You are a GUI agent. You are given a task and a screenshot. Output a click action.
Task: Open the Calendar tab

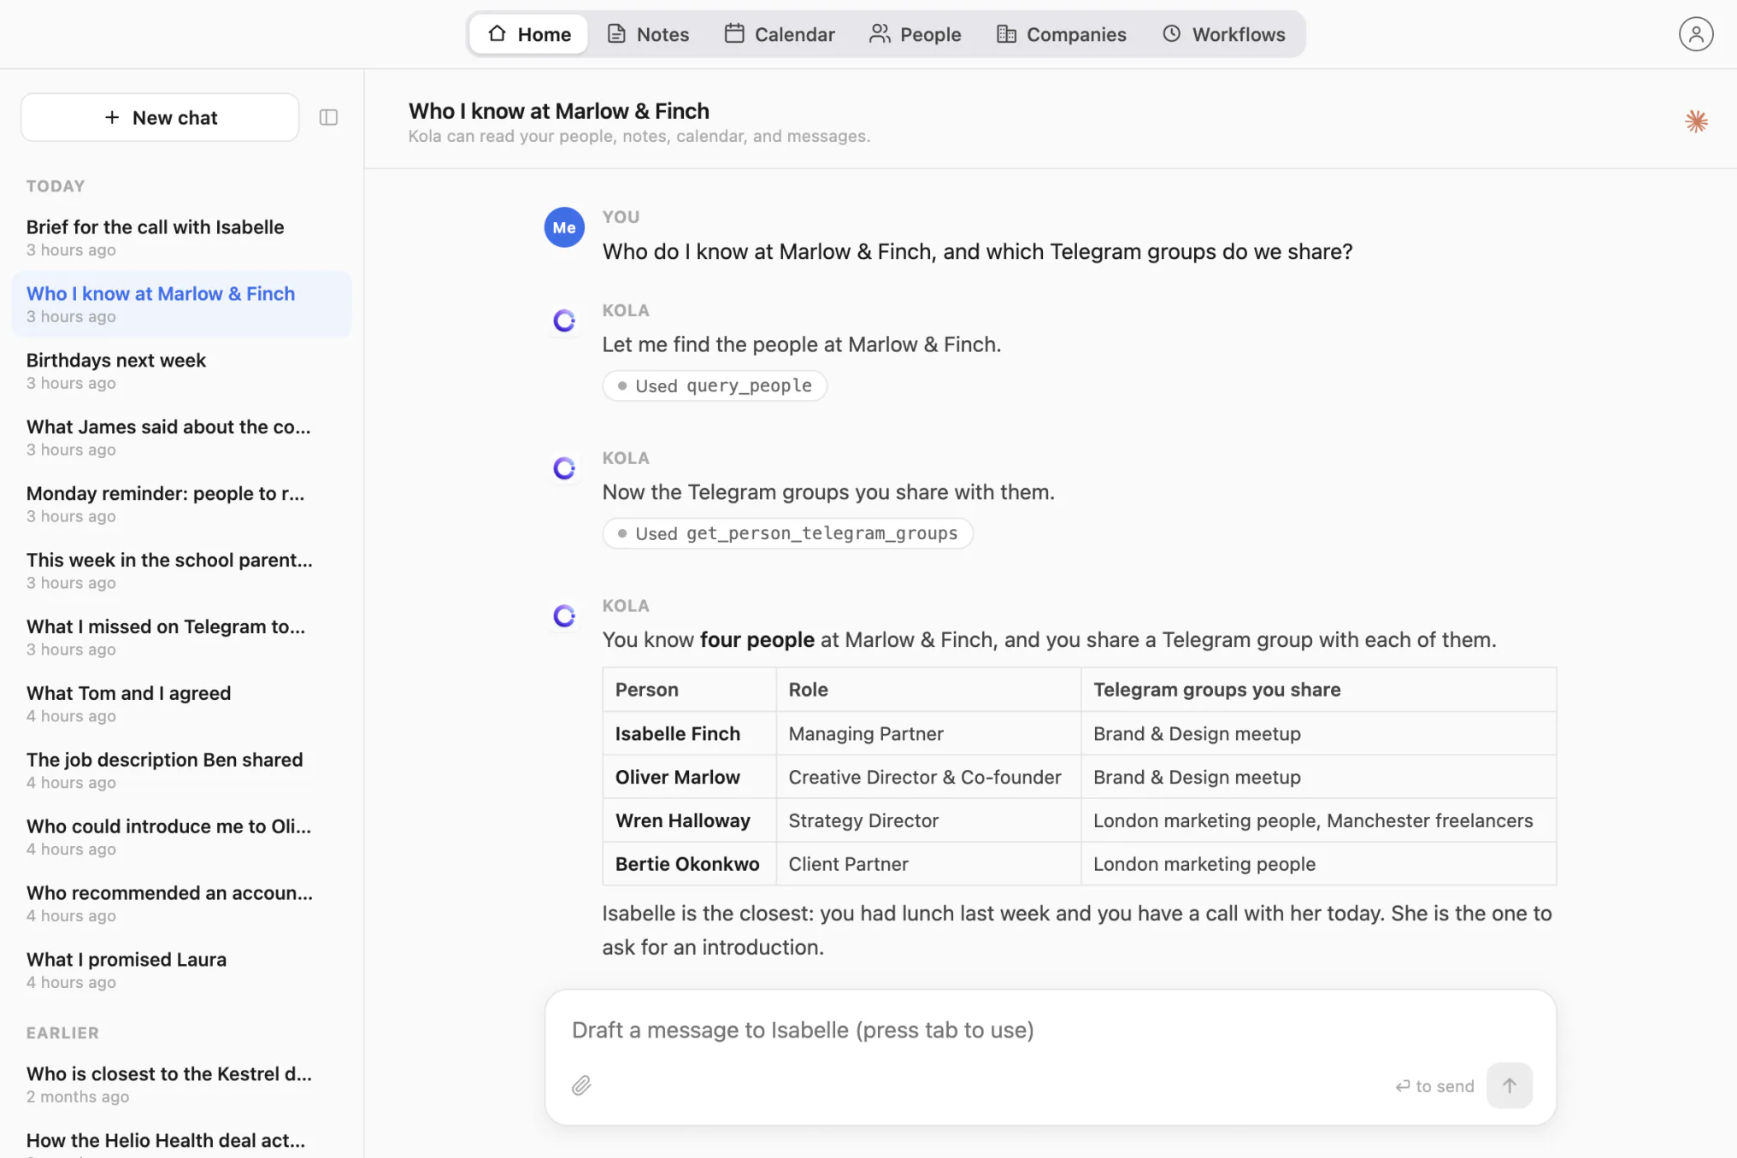click(780, 34)
